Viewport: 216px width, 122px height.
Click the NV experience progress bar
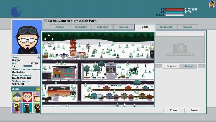point(31,66)
